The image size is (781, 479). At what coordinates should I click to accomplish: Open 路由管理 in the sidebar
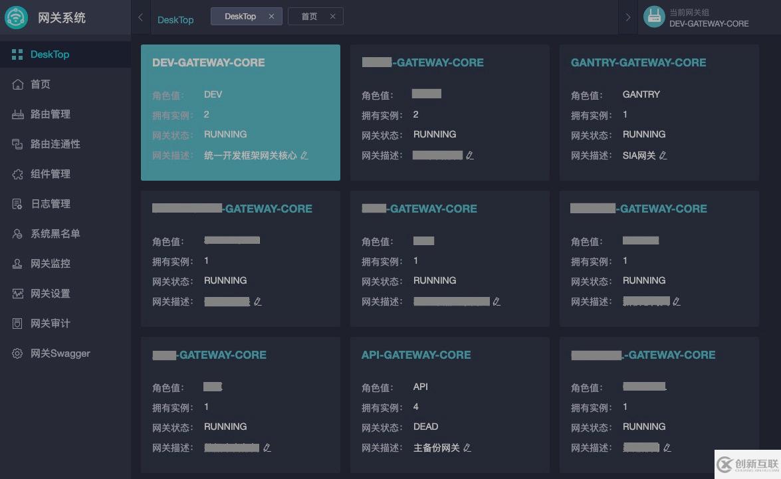point(65,114)
